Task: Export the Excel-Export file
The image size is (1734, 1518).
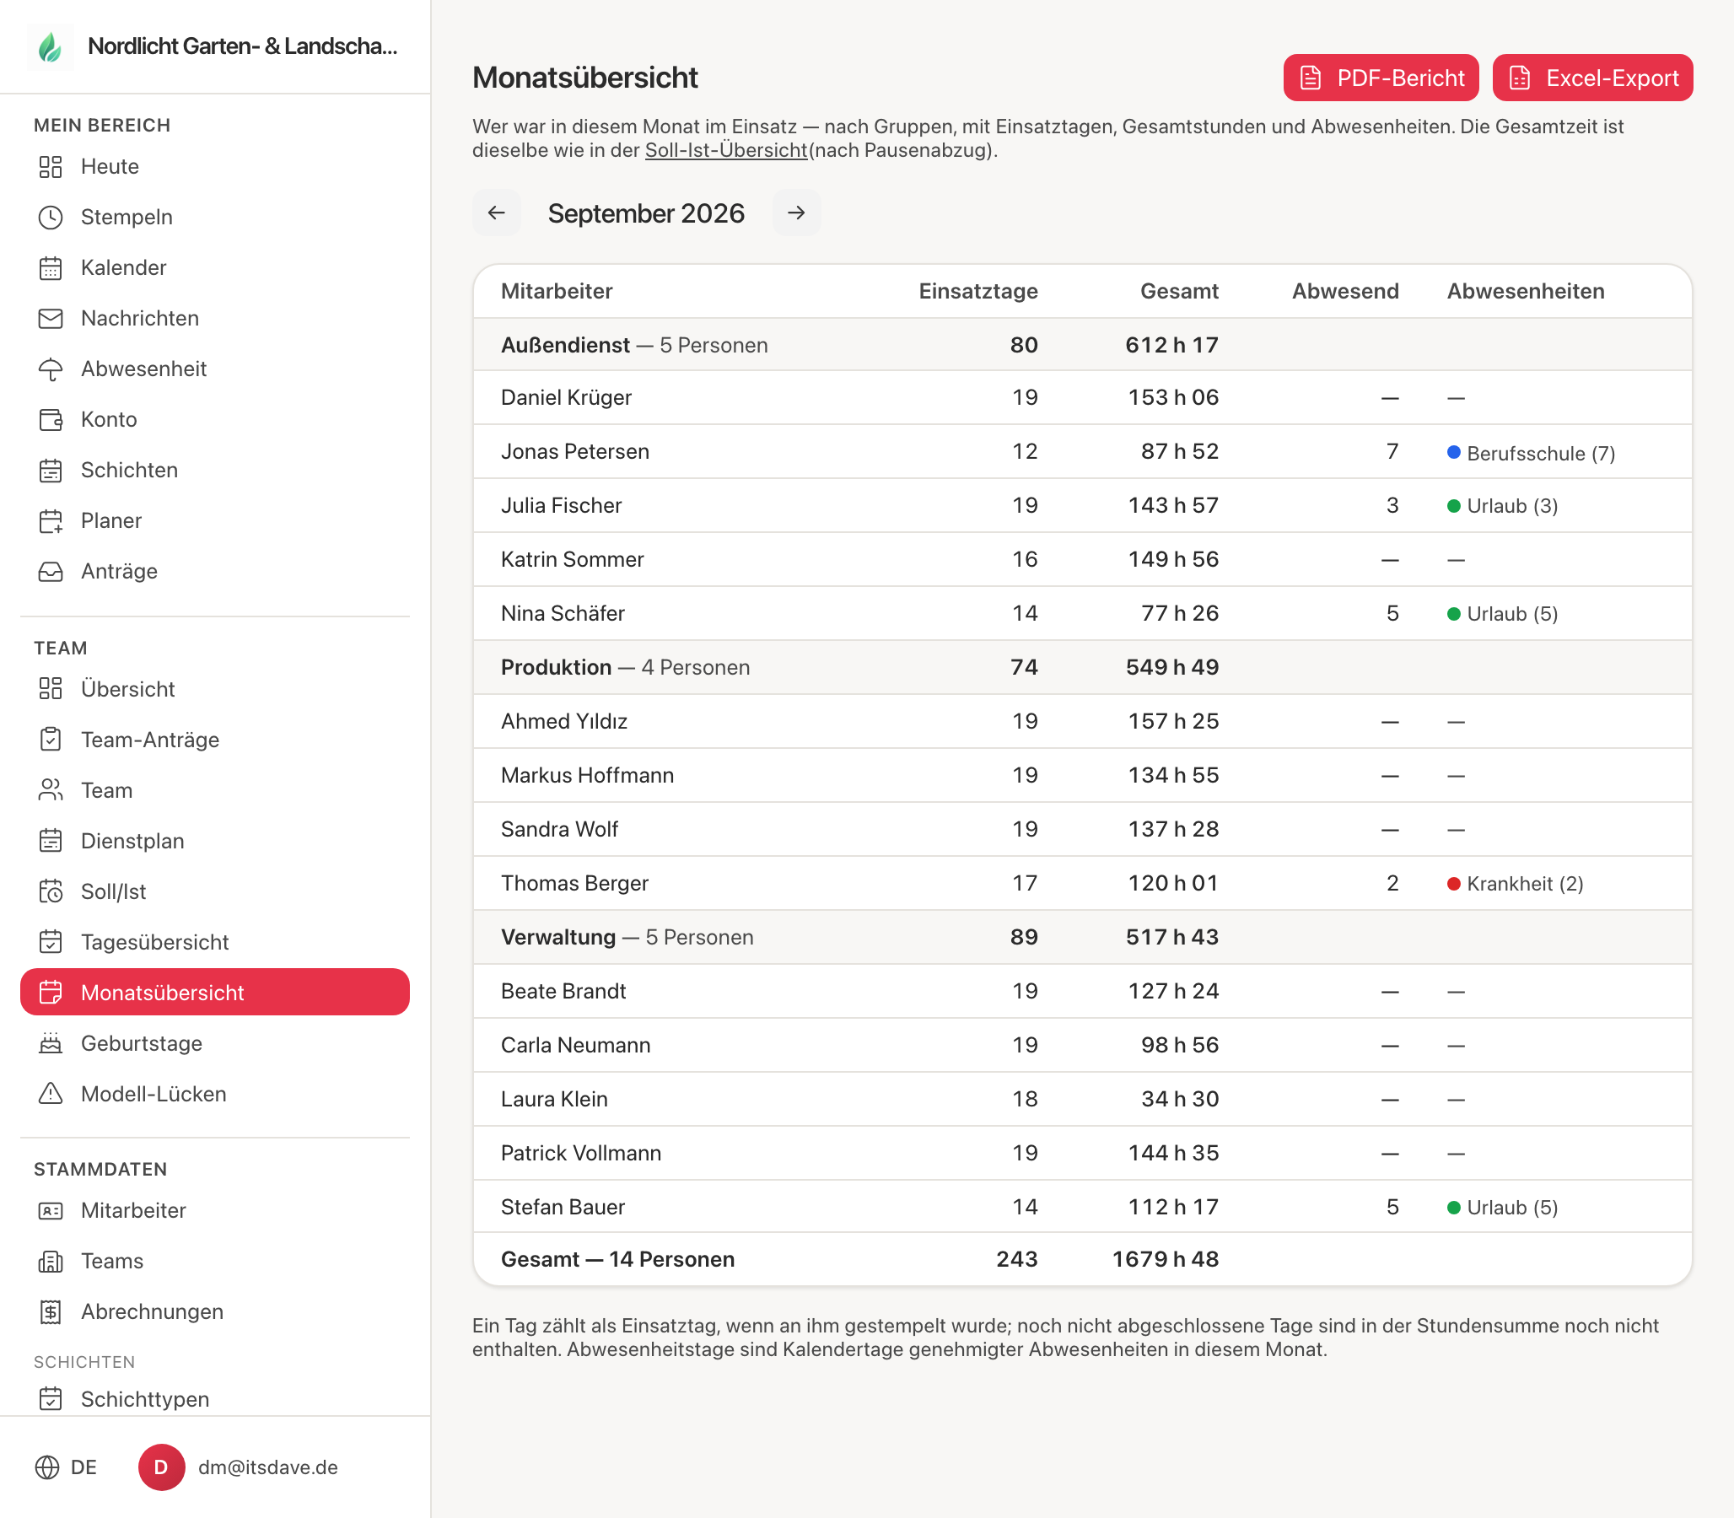Action: point(1592,78)
